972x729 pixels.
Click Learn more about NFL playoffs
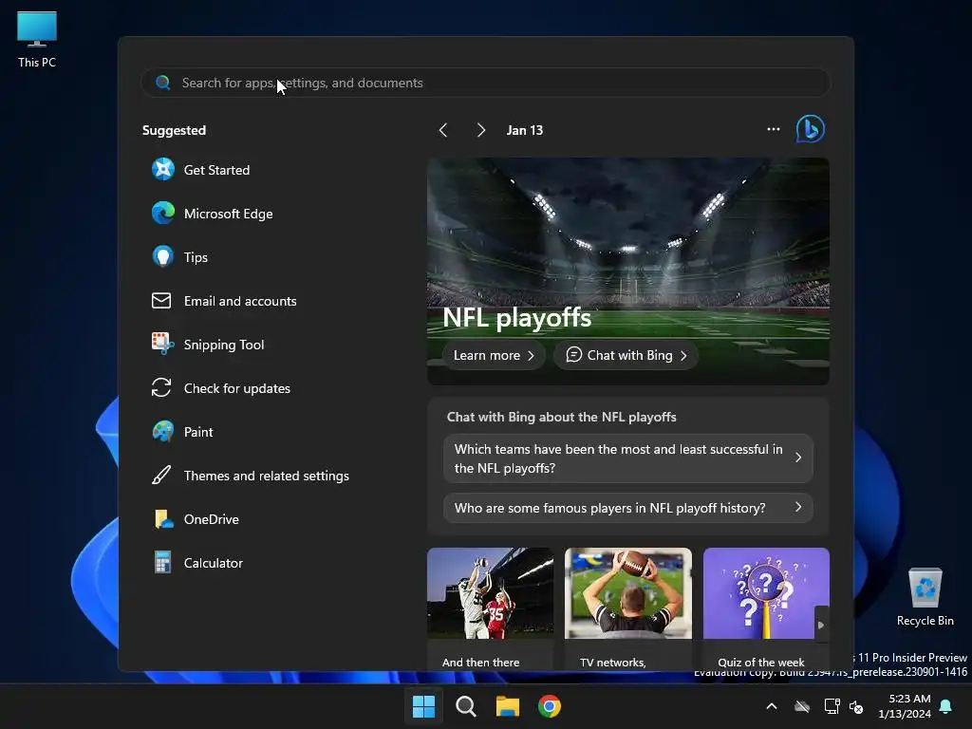coord(494,355)
